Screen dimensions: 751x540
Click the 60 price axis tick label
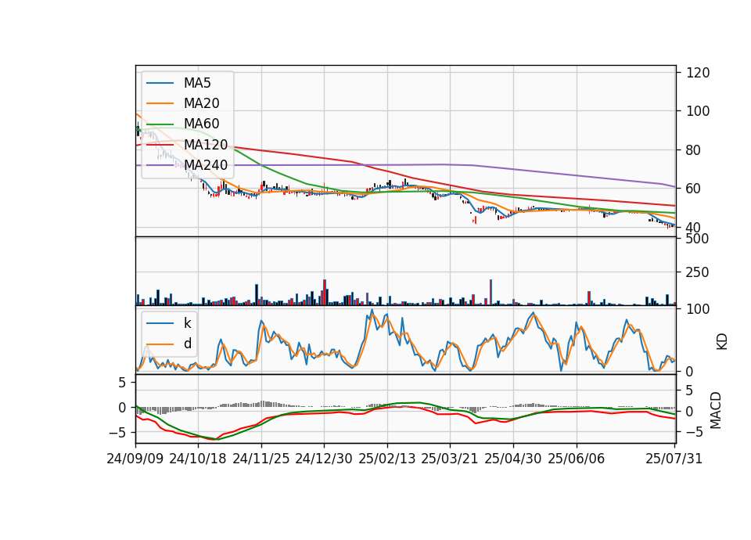point(693,189)
